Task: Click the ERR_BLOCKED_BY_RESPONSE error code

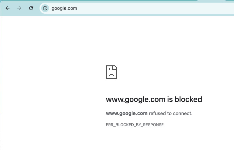Action: click(x=135, y=125)
